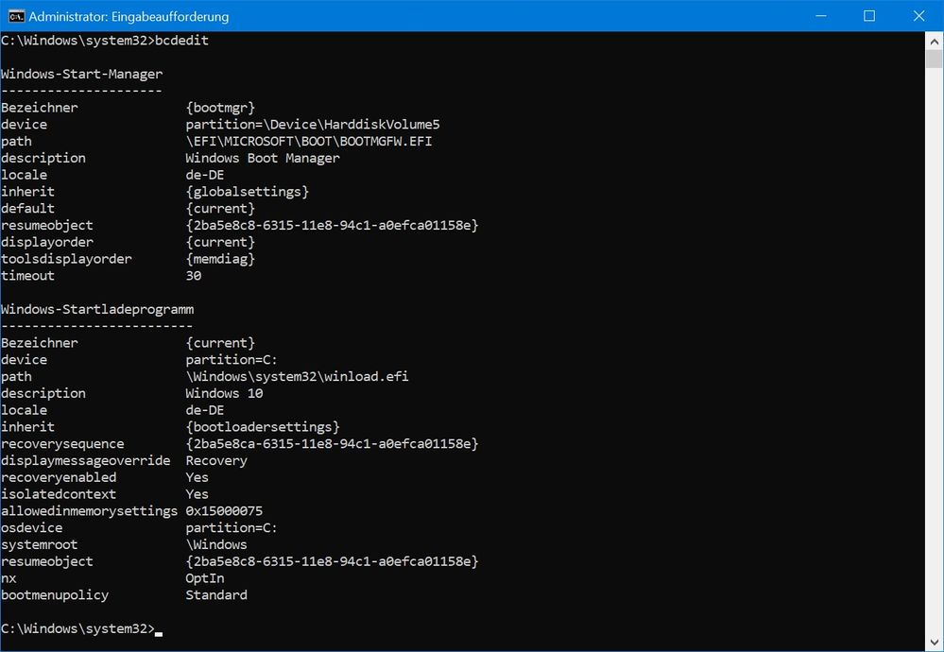Click the recoverysequence GUID value
Viewport: 944px width, 652px height.
pyautogui.click(x=332, y=444)
